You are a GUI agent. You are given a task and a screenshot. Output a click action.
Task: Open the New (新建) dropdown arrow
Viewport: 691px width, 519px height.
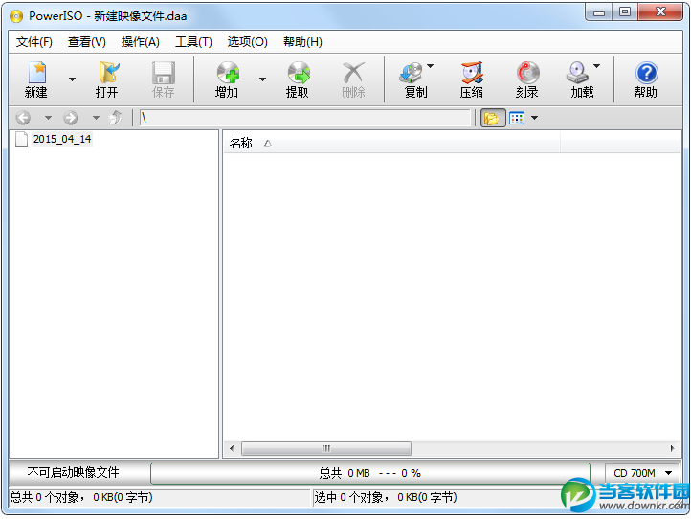72,79
